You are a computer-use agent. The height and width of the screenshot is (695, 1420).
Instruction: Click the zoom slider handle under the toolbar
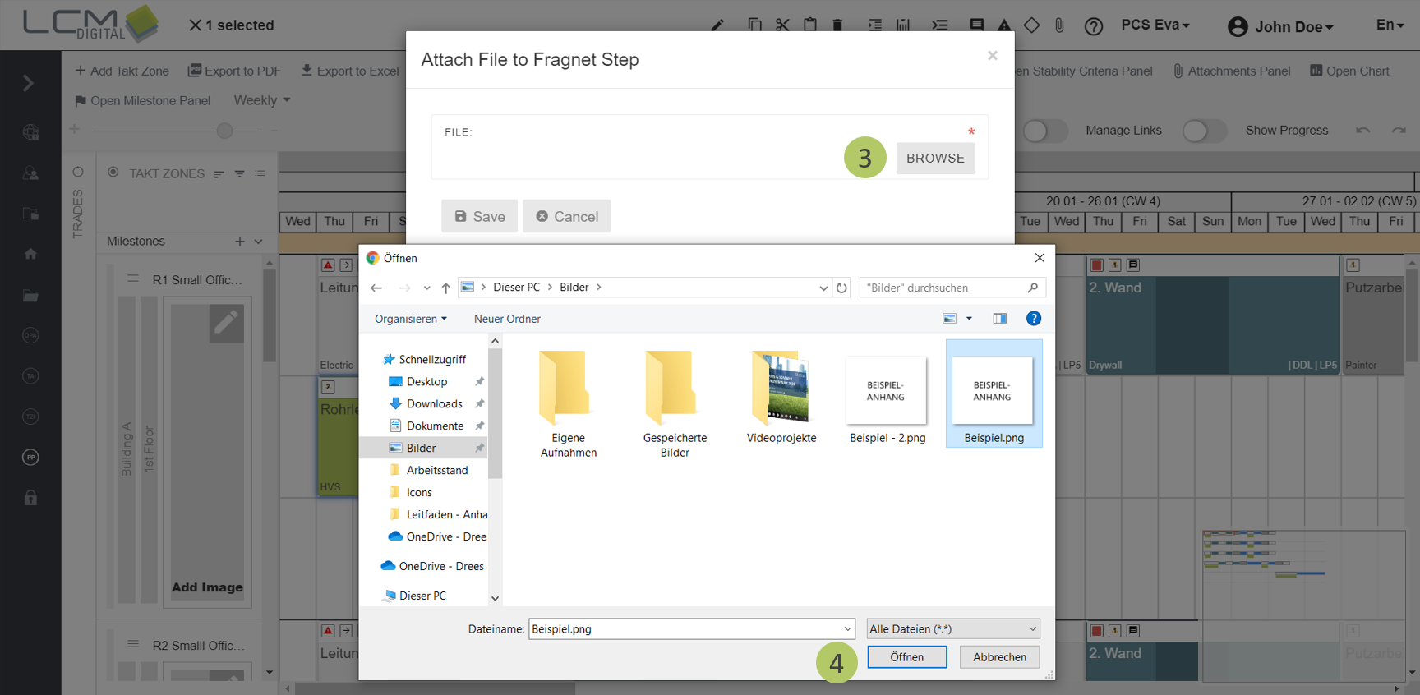tap(224, 131)
